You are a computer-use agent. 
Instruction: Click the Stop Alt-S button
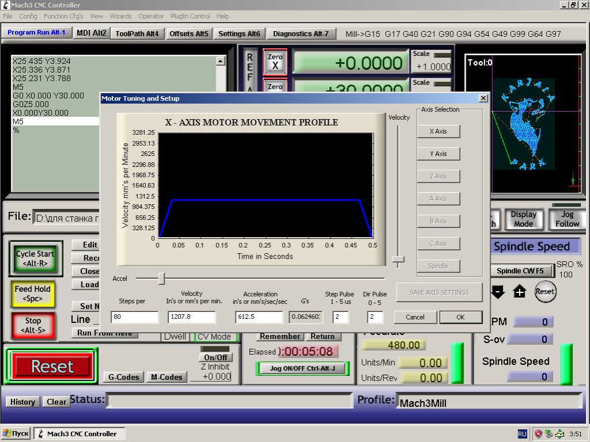[33, 325]
